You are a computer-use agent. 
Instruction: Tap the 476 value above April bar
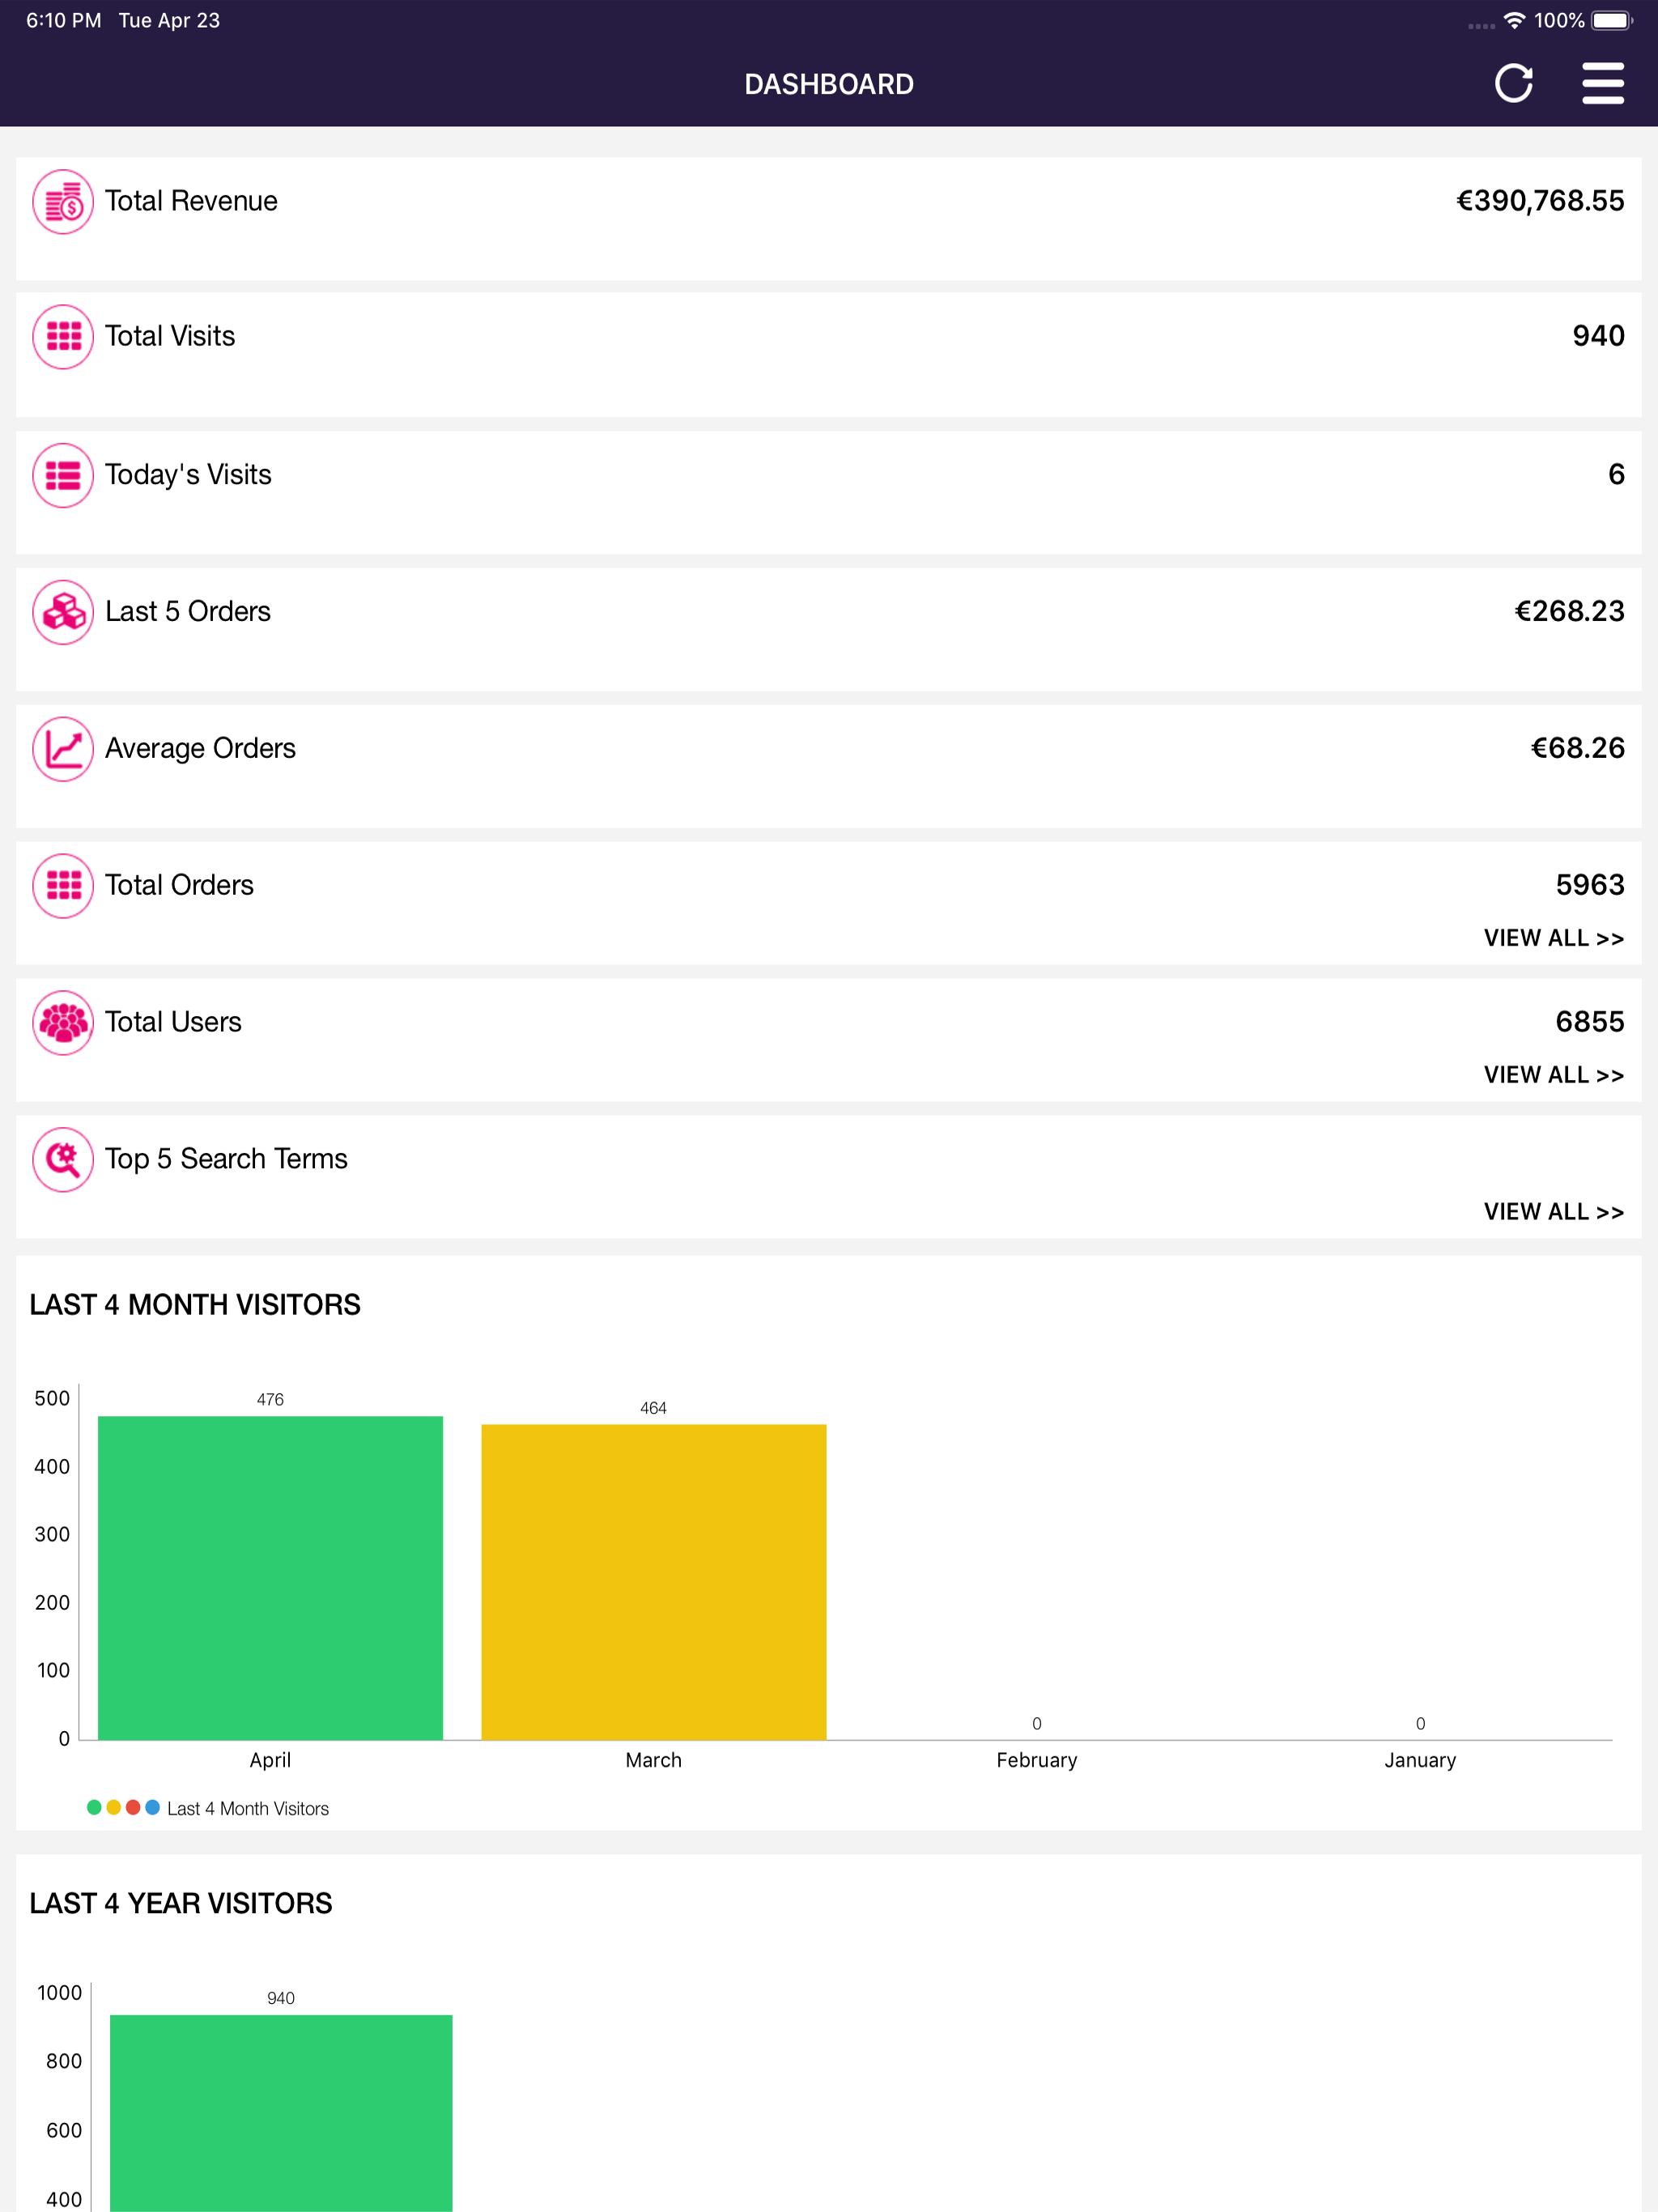(x=270, y=1400)
